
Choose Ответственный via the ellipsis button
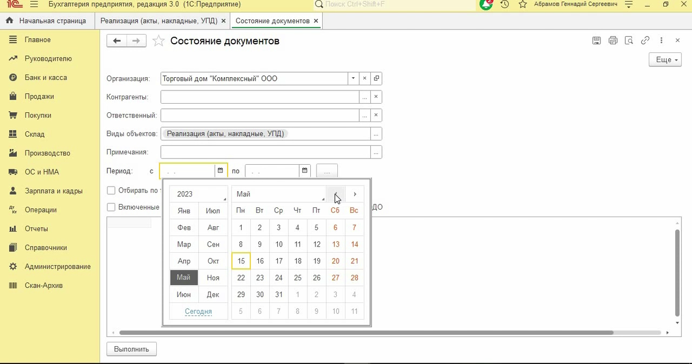click(x=364, y=115)
